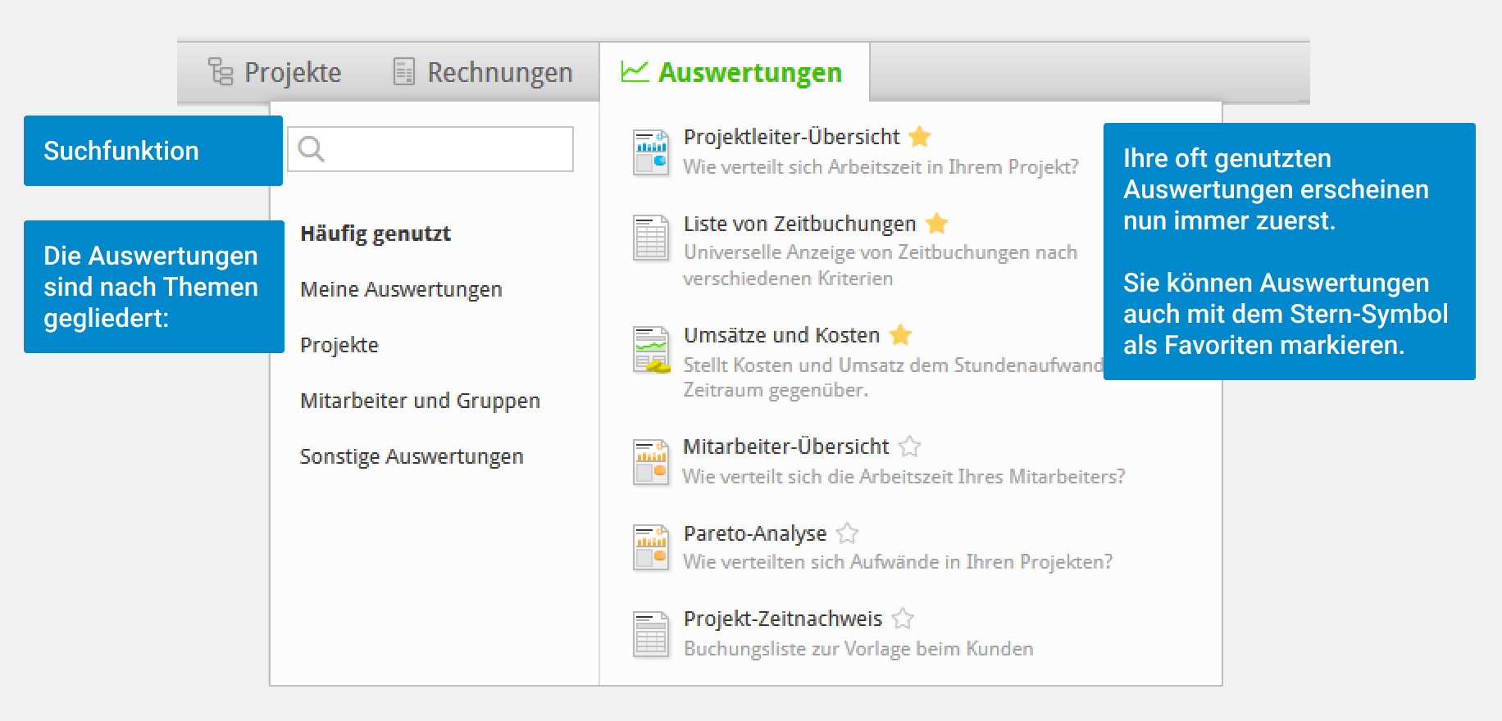
Task: Mark Mitarbeiter-Übersicht as favorite with star
Action: (910, 446)
